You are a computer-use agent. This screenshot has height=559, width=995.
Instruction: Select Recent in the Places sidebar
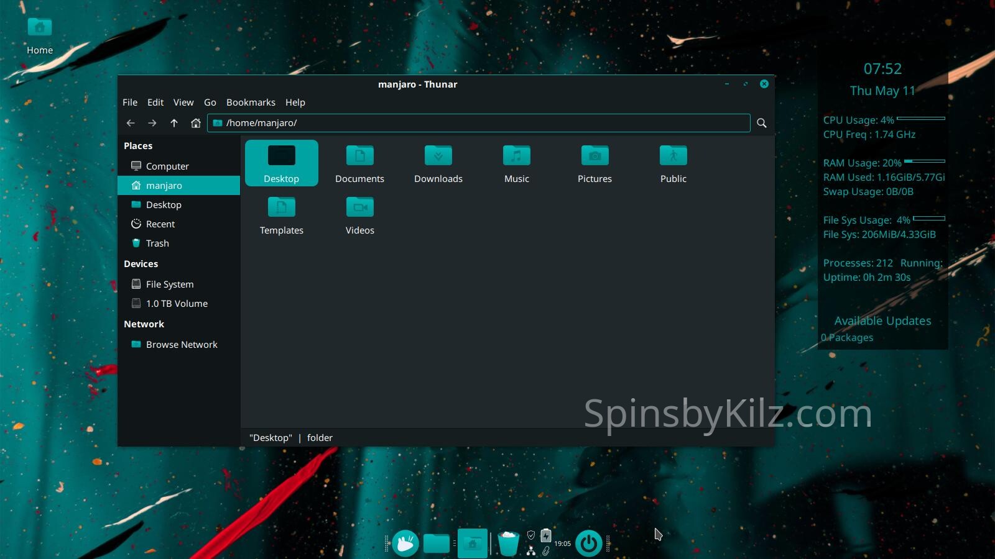160,224
